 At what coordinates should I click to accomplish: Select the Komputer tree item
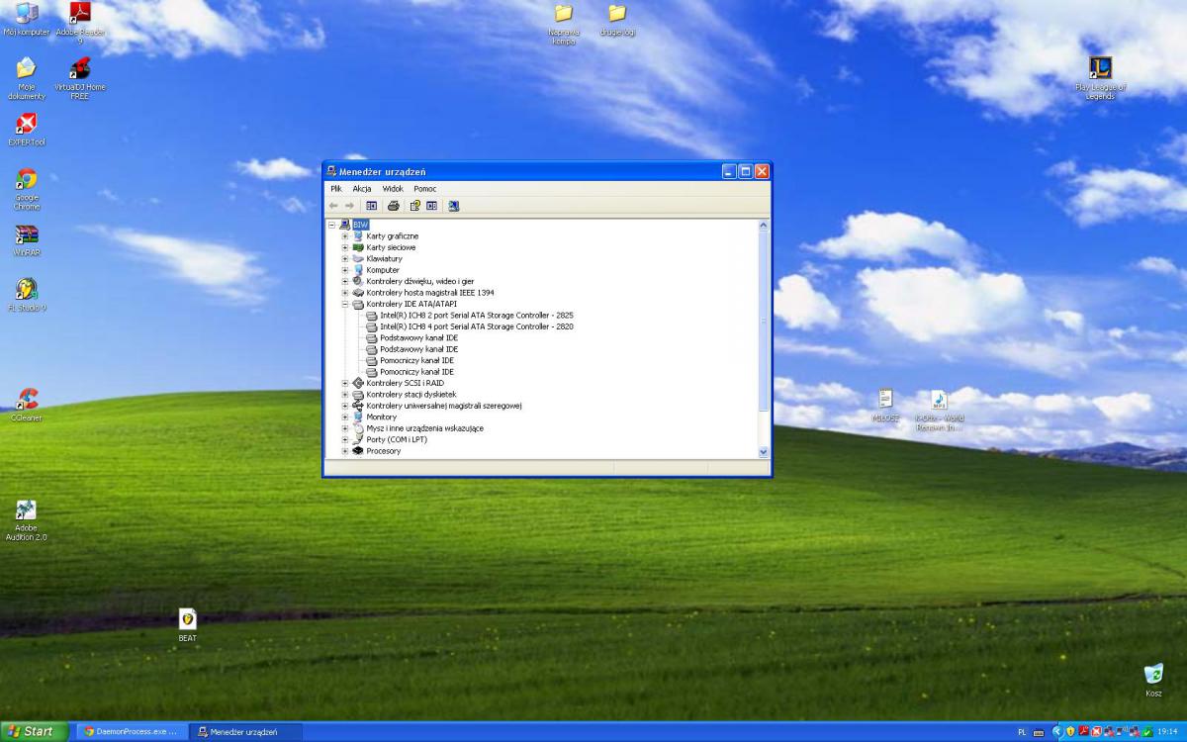(x=383, y=270)
